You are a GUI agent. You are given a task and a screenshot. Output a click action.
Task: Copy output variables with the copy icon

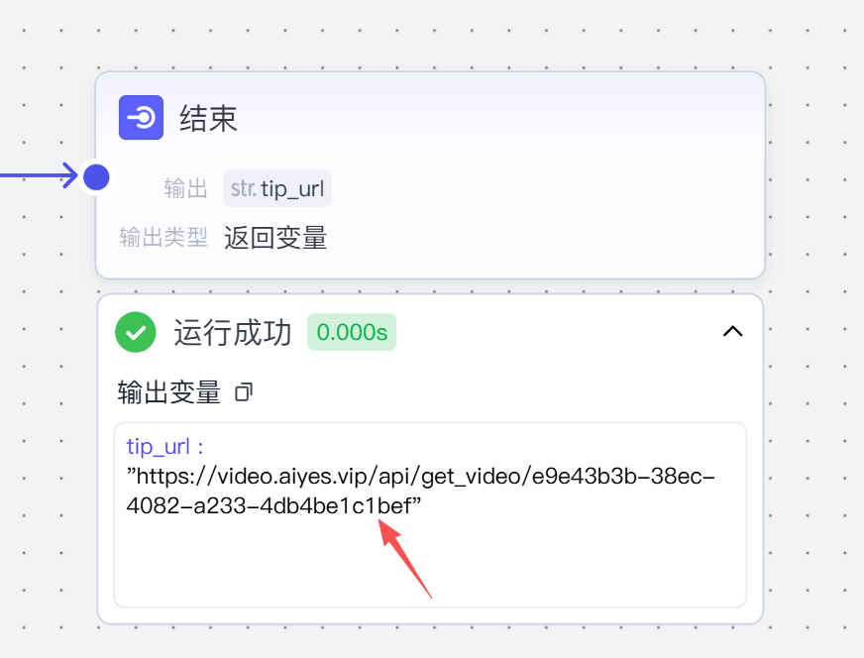tap(244, 392)
